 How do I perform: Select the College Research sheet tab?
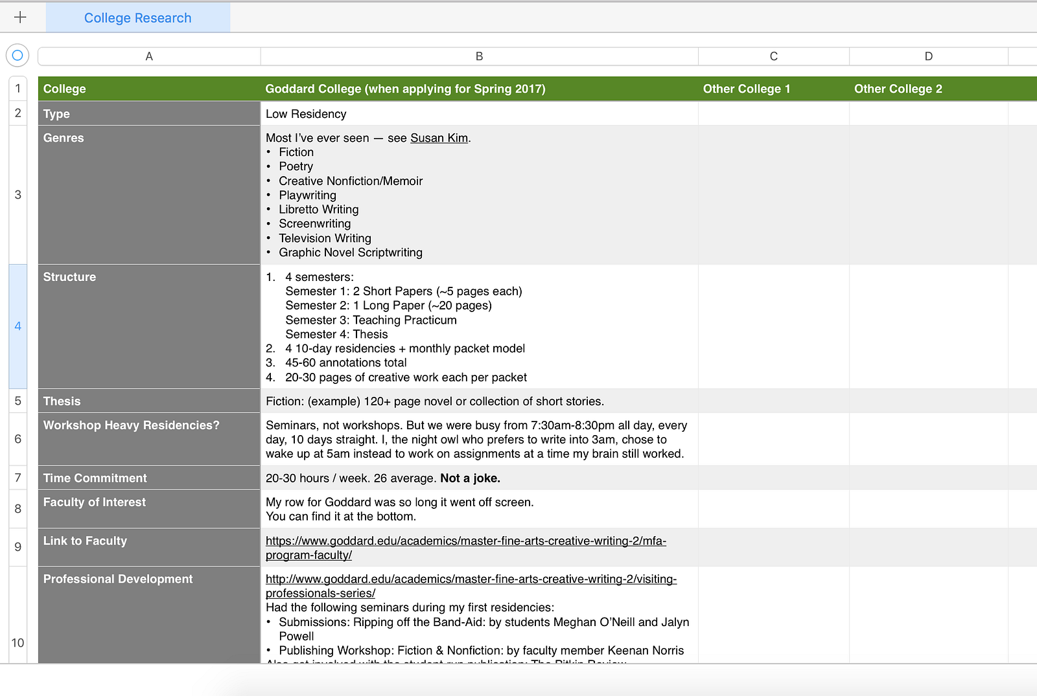(x=138, y=17)
